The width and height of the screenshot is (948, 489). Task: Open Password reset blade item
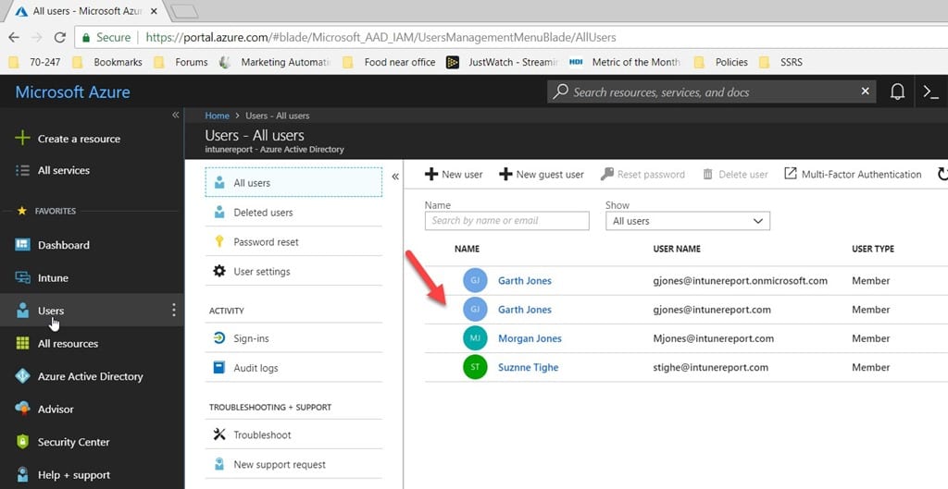293,241
